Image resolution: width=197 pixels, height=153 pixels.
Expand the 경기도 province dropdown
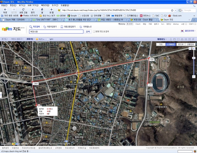pos(5,39)
